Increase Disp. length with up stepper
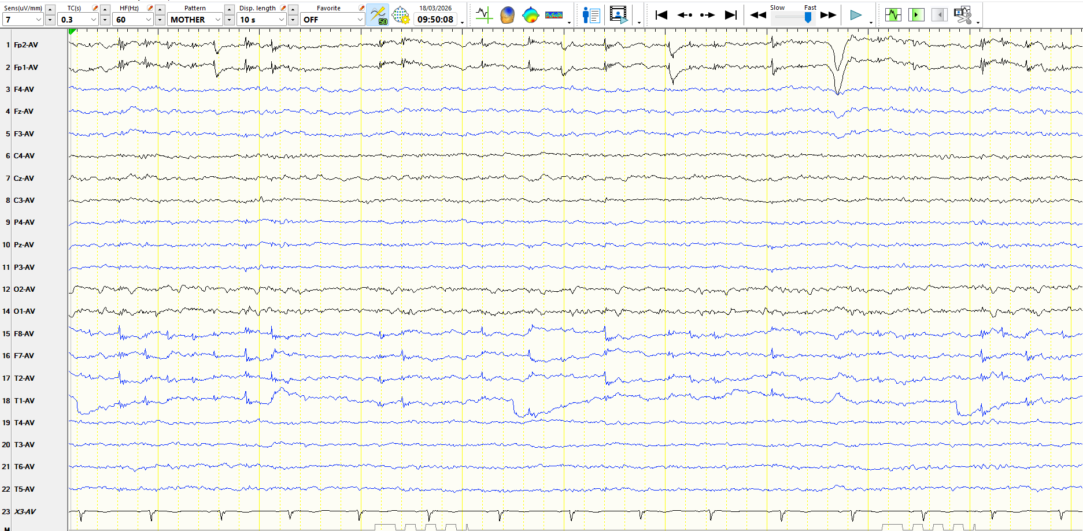The height and width of the screenshot is (531, 1083). pyautogui.click(x=293, y=9)
